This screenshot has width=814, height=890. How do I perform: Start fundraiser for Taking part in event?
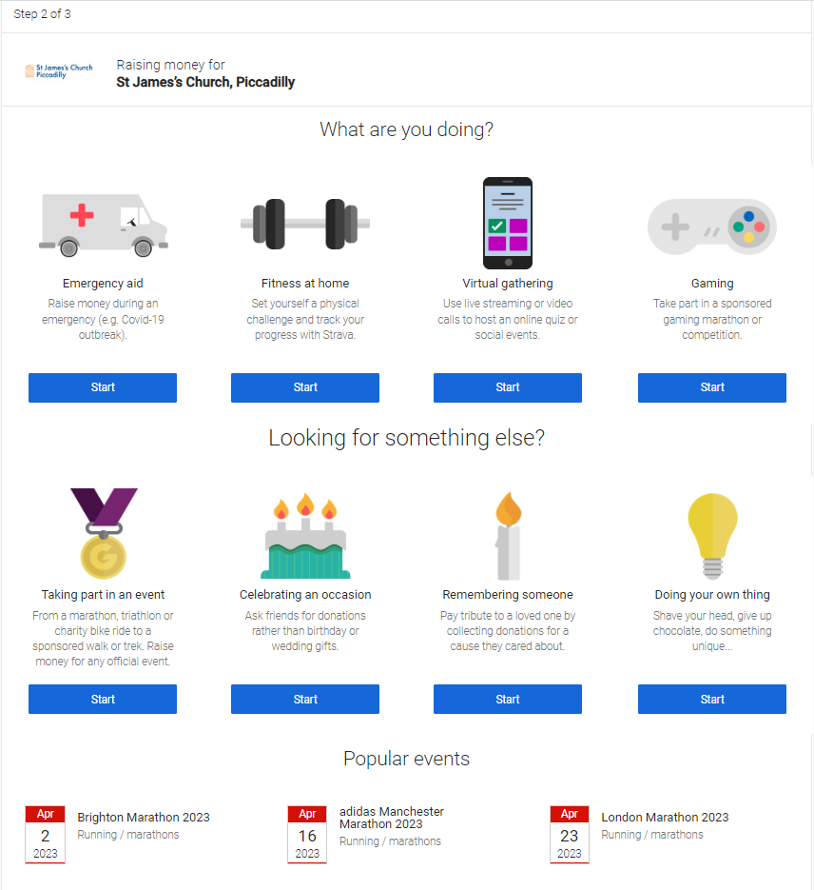point(103,700)
